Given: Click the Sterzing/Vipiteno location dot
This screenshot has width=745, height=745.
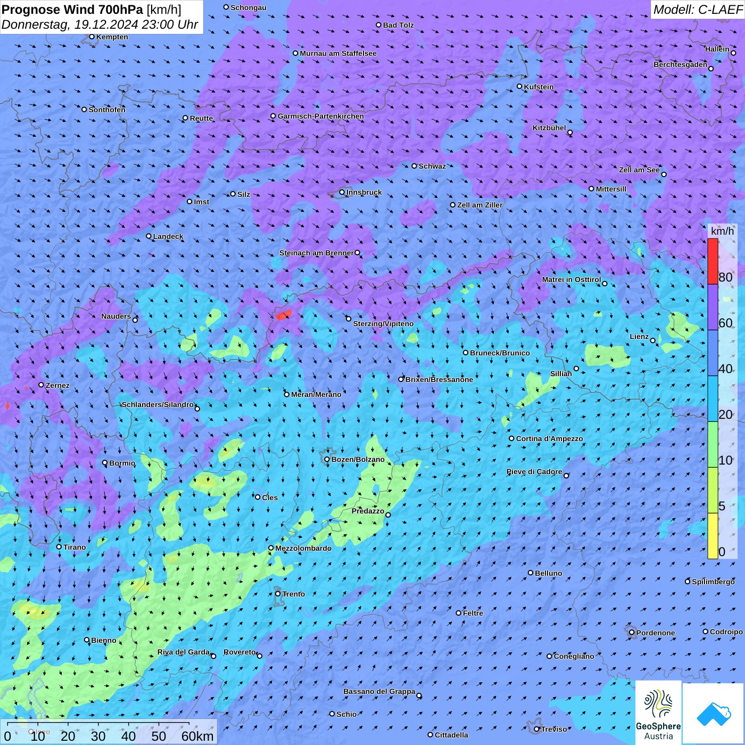Looking at the screenshot, I should (349, 319).
